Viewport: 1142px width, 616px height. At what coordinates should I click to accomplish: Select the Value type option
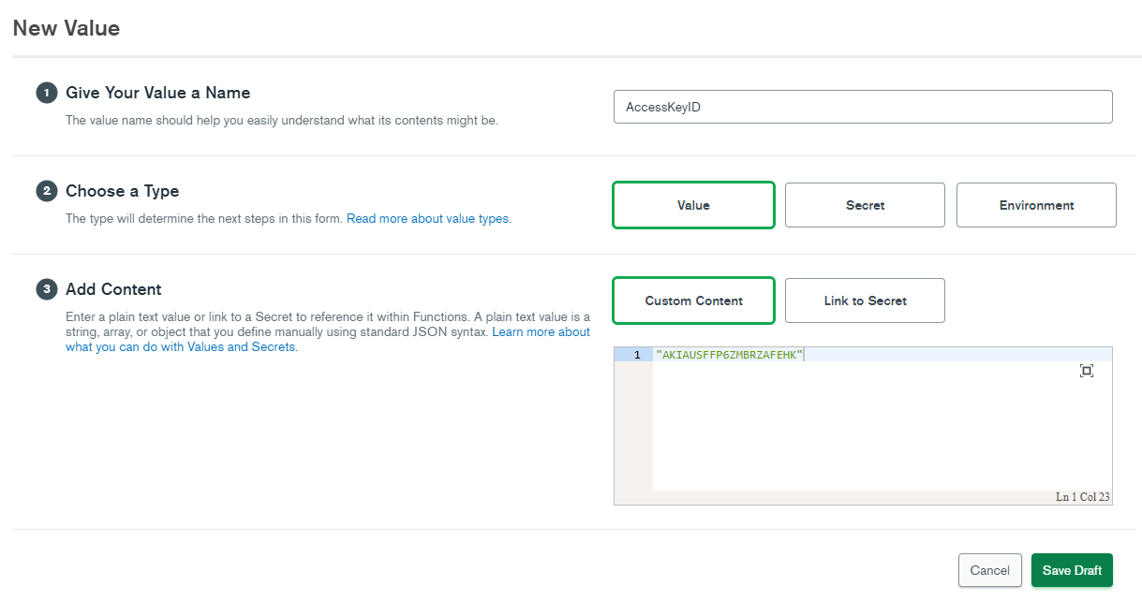[x=693, y=204]
